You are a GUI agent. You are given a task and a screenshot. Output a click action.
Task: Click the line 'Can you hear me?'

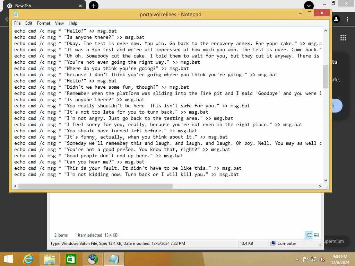click(x=79, y=162)
